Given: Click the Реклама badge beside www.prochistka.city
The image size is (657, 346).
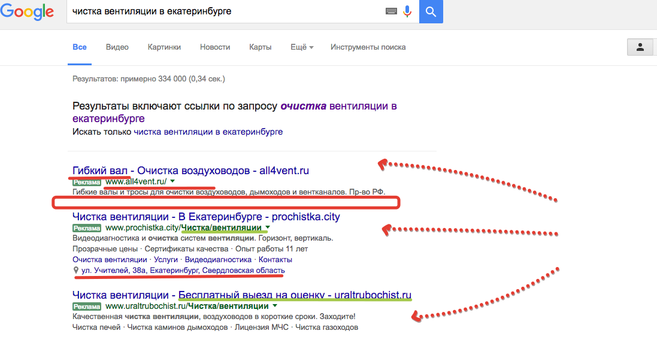Looking at the screenshot, I should (x=87, y=228).
